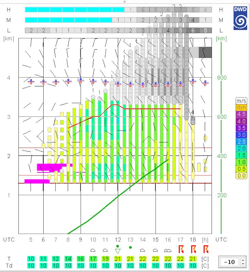Select the 0.0 m/s pale yellow legend swatch

pos(241,175)
